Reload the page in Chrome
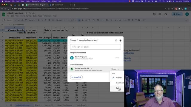The image size is (191, 107). click(x=9, y=9)
